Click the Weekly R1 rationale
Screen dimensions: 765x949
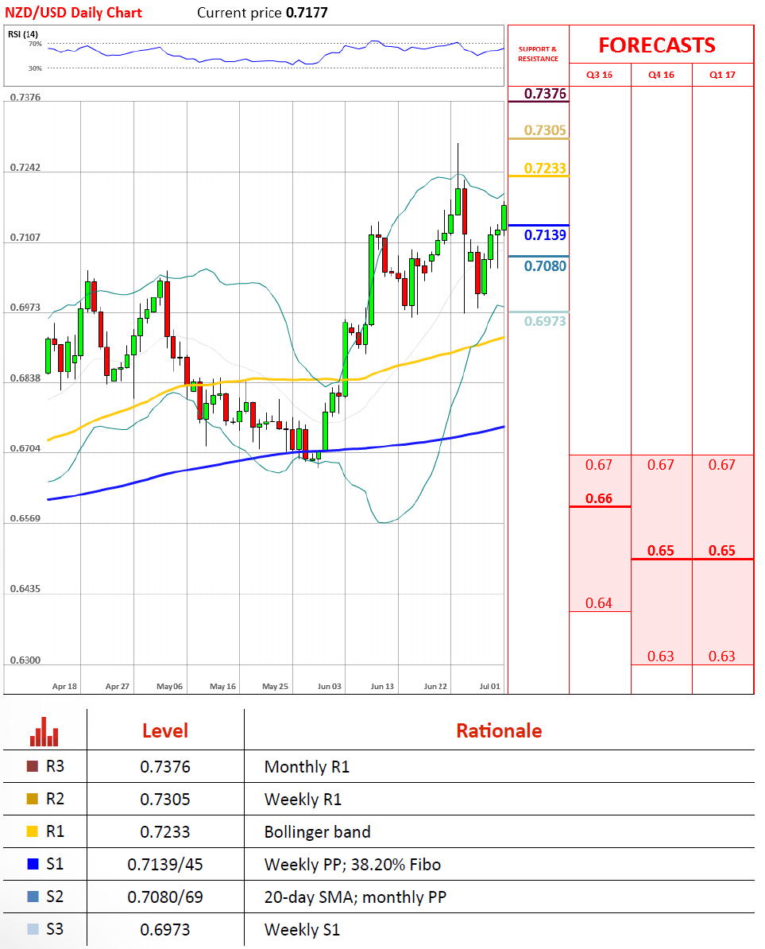303,800
